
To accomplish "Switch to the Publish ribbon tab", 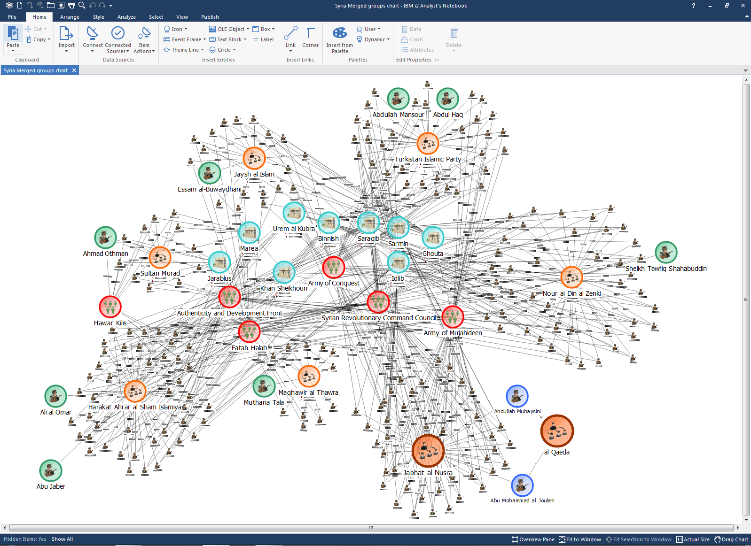I will point(210,17).
